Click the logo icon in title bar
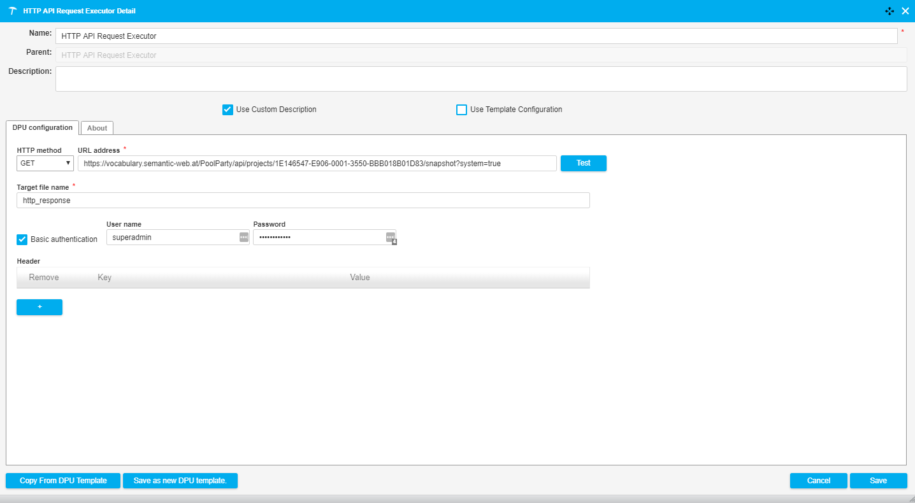Viewport: 915px width, 503px height. click(12, 11)
